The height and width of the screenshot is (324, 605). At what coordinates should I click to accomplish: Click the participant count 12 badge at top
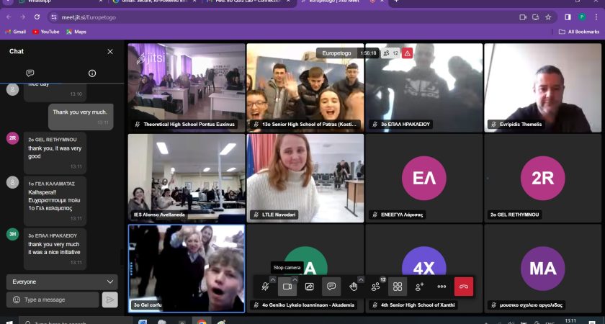(x=390, y=53)
